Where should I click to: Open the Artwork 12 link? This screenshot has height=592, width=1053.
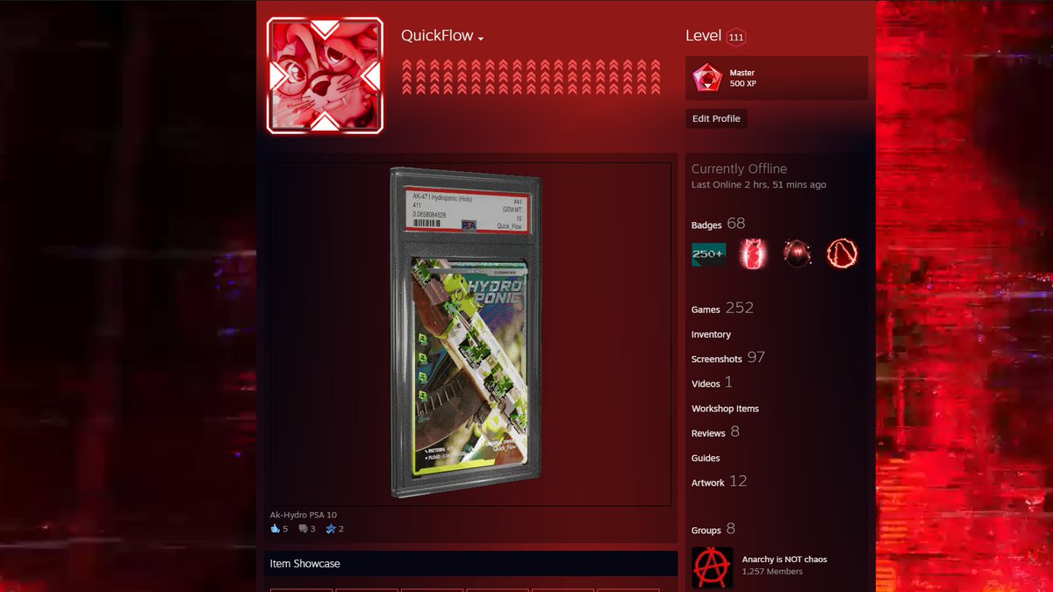click(x=720, y=481)
